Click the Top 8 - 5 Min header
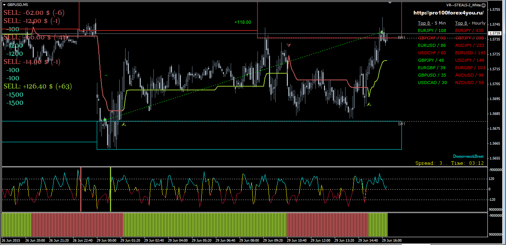 point(432,23)
